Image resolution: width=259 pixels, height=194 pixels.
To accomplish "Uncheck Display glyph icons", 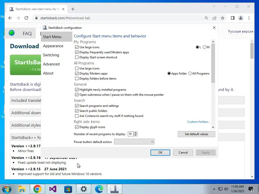I will (x=77, y=127).
